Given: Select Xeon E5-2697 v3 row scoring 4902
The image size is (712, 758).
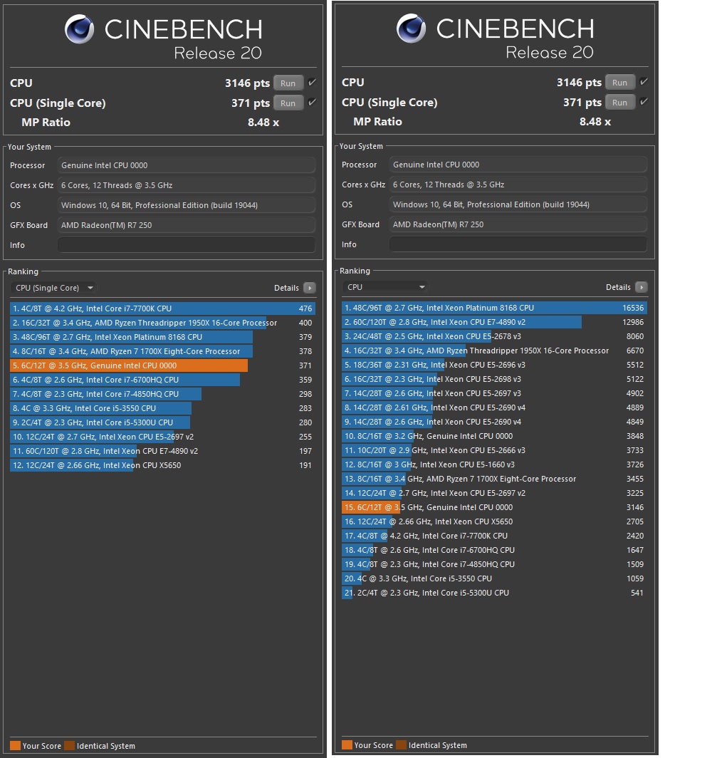Looking at the screenshot, I should pyautogui.click(x=495, y=393).
